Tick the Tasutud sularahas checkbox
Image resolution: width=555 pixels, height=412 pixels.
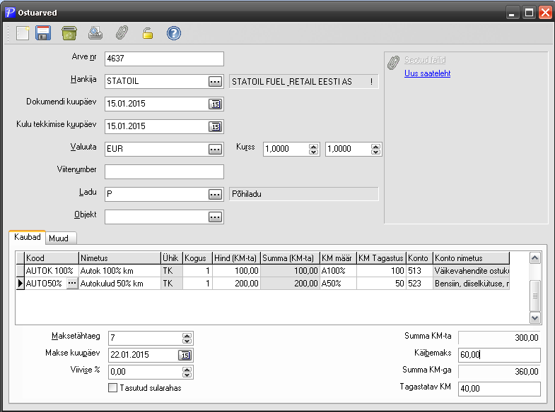coord(113,387)
